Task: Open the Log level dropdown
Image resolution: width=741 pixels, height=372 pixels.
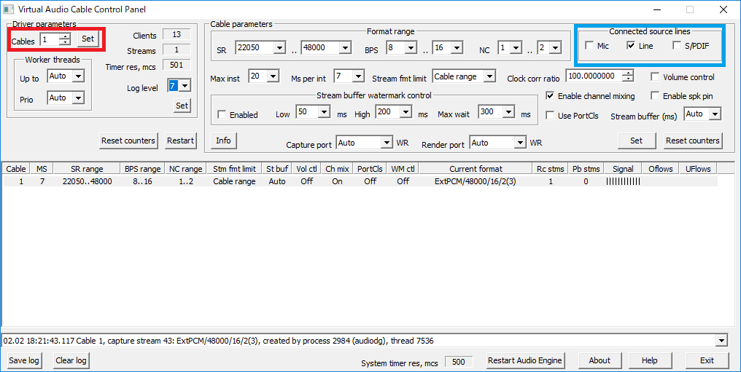Action: 185,86
